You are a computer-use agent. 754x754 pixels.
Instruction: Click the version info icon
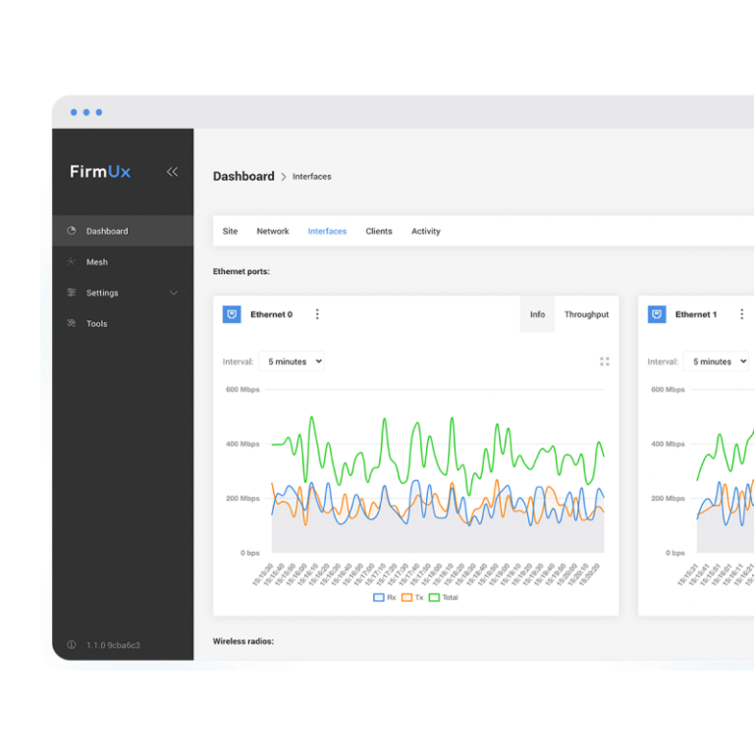click(71, 645)
